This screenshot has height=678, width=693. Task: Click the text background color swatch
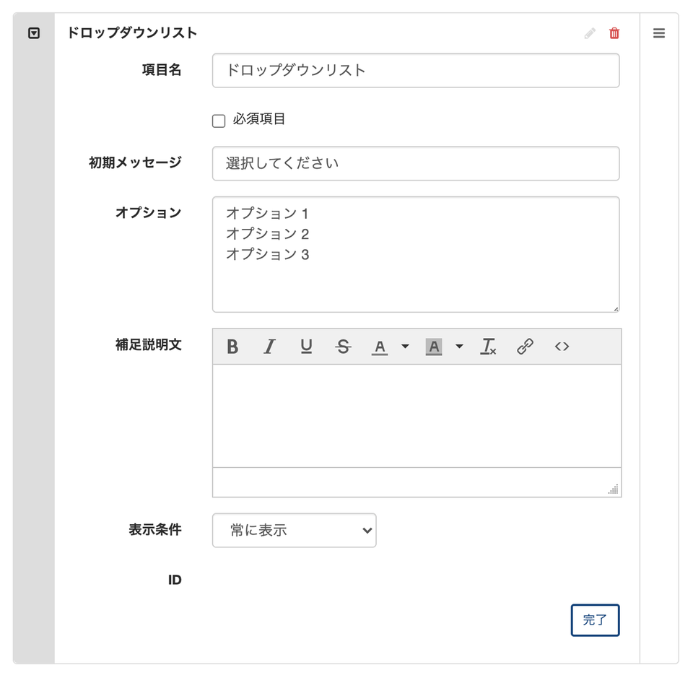point(434,347)
